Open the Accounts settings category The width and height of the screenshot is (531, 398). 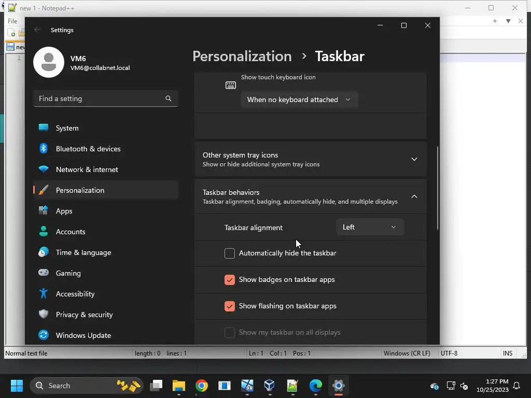click(106, 232)
